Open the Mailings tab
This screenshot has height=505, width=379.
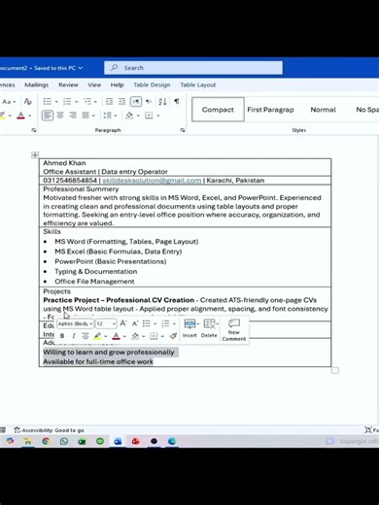pos(36,84)
